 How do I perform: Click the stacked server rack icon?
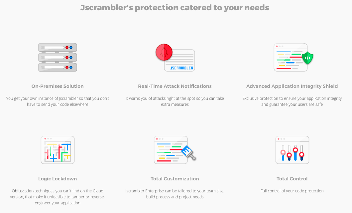click(58, 58)
